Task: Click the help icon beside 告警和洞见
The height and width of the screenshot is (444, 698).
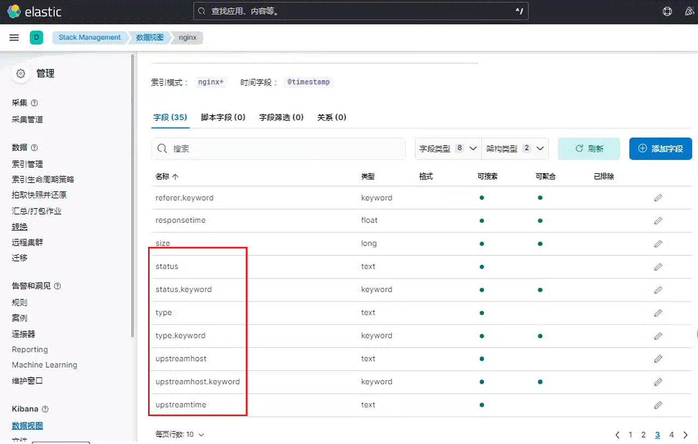Action: click(57, 286)
